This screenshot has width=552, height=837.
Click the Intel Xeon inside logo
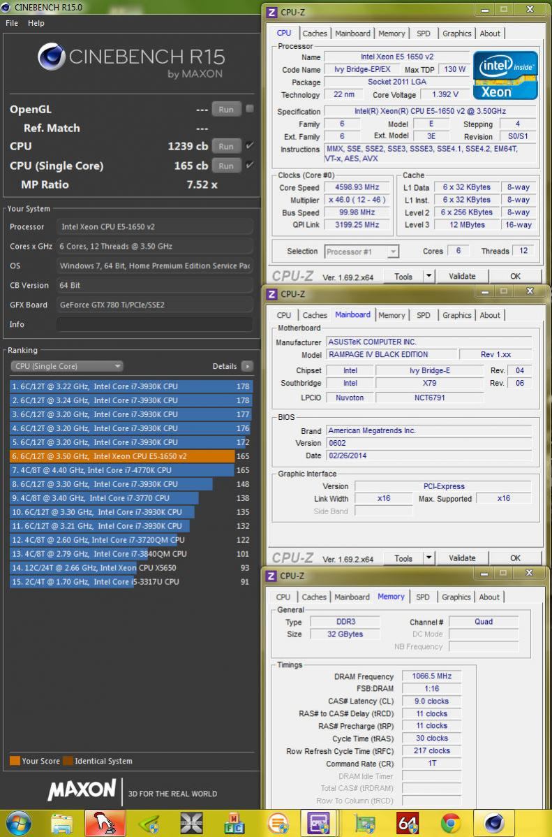pos(506,75)
